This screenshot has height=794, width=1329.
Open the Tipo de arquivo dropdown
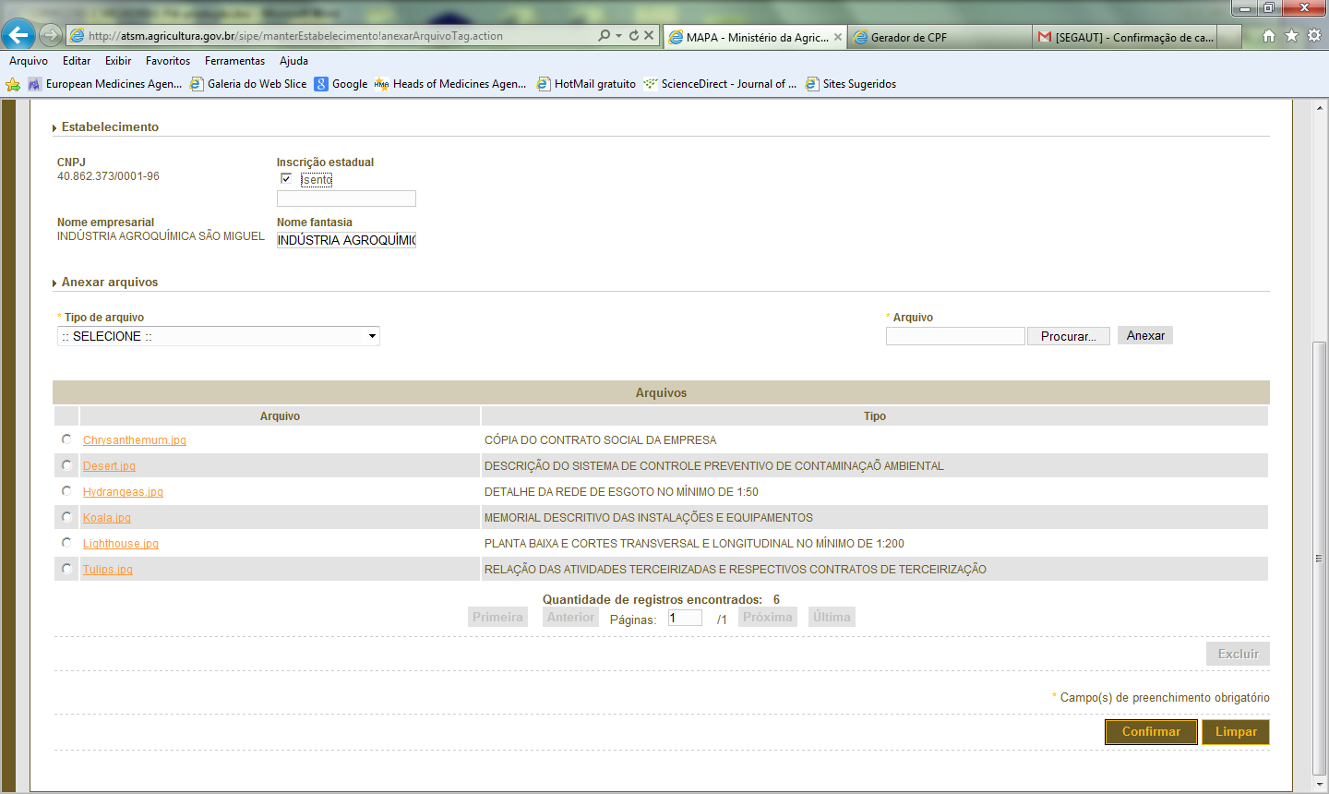tap(219, 336)
